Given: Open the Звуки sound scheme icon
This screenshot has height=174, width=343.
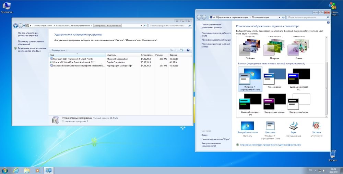Looking at the screenshot, I should pos(293,125).
